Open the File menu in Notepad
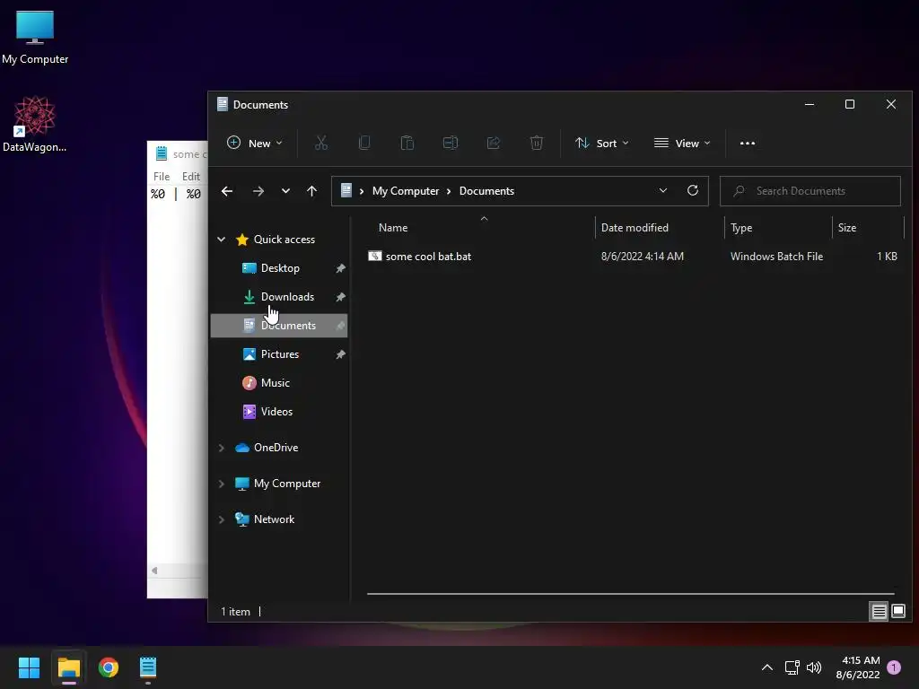Screen dimensions: 919x689 click(162, 177)
